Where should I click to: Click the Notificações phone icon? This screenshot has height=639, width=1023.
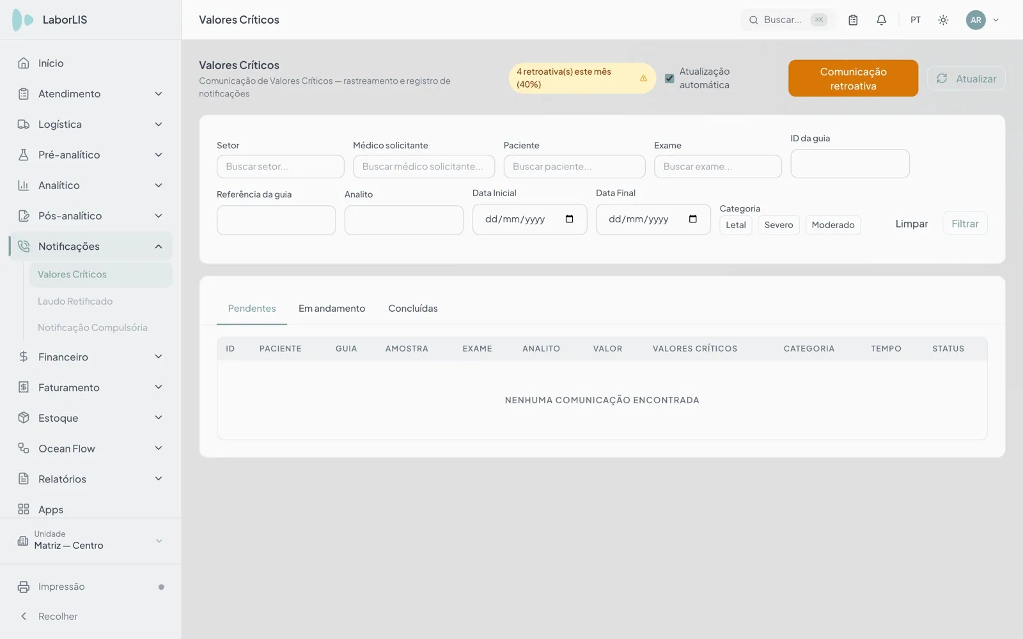click(x=24, y=247)
